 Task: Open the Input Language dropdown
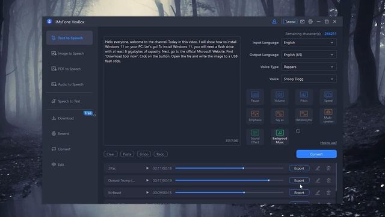(309, 43)
